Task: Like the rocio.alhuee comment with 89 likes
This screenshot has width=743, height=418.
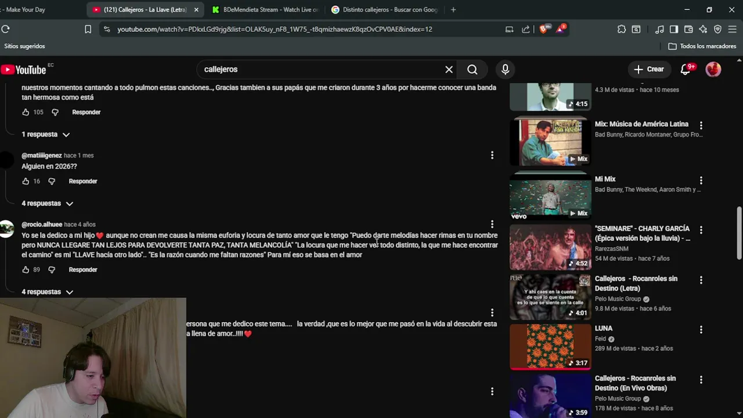Action: point(26,269)
